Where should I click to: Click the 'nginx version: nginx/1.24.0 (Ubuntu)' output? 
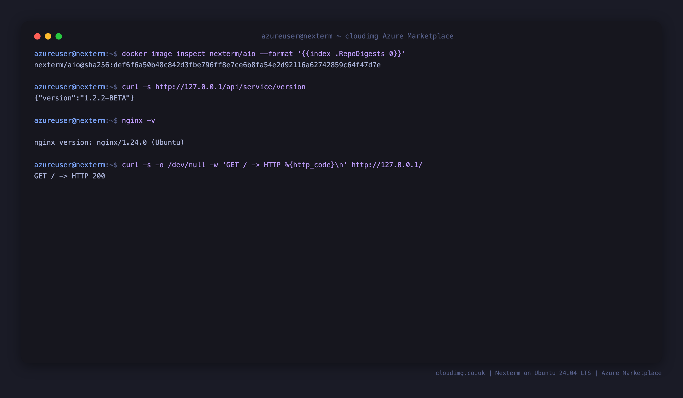[x=109, y=142]
